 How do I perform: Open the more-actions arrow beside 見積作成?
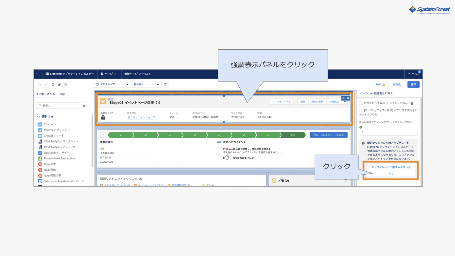(345, 102)
